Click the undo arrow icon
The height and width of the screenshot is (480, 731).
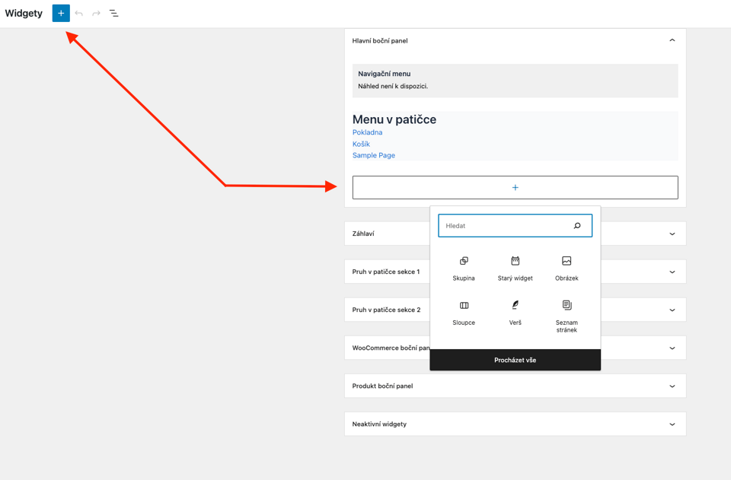pyautogui.click(x=78, y=14)
